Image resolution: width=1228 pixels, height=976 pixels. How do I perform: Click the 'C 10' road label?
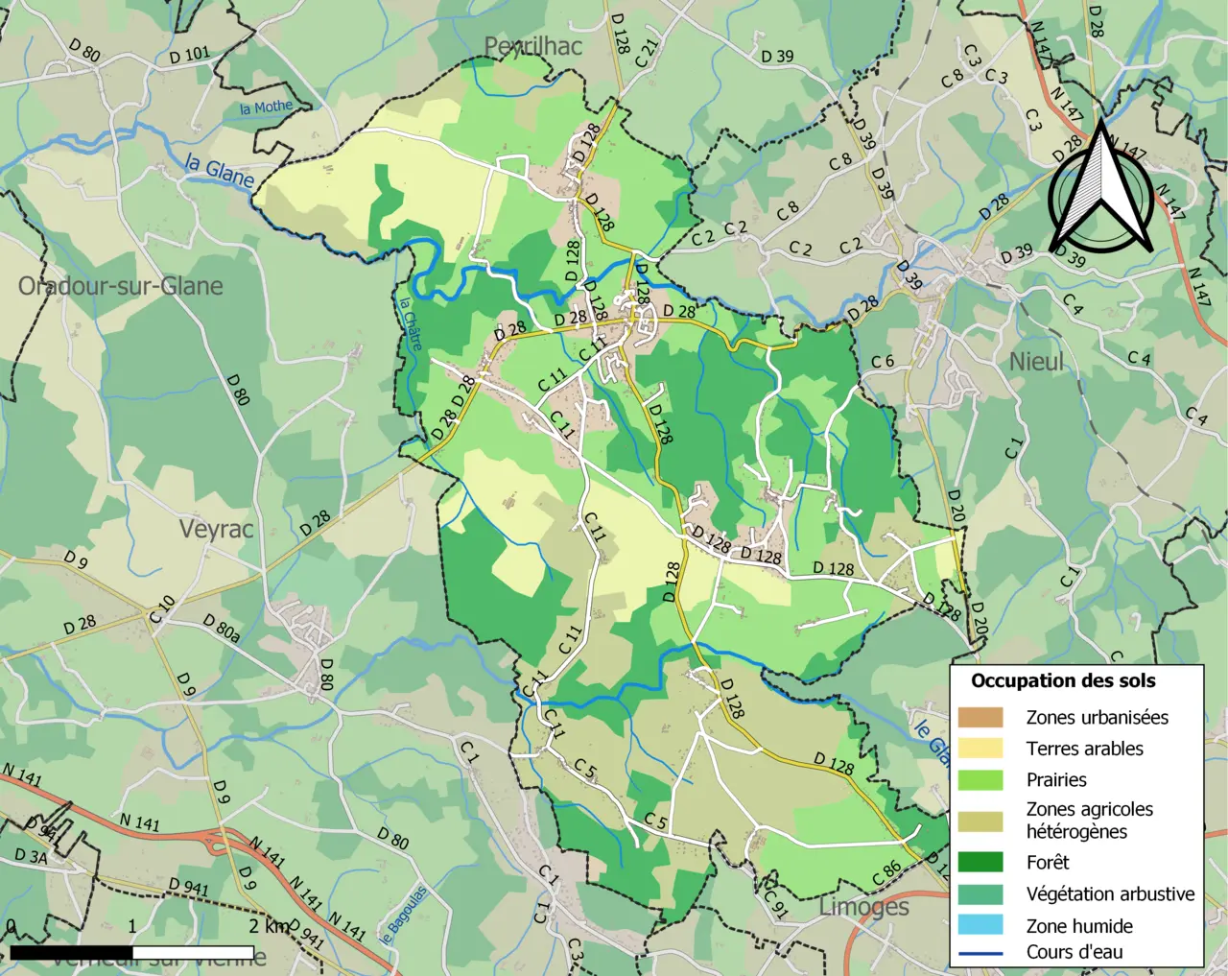[162, 608]
